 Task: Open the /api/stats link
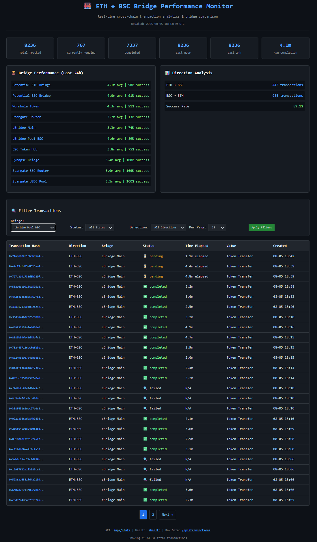122,530
